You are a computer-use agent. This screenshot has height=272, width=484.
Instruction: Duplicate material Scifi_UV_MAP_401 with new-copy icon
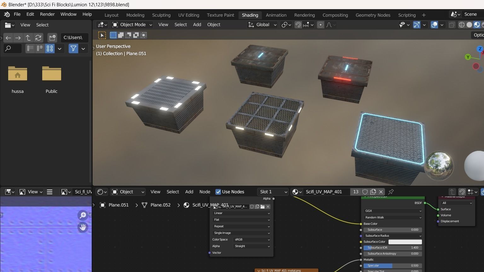tap(373, 192)
